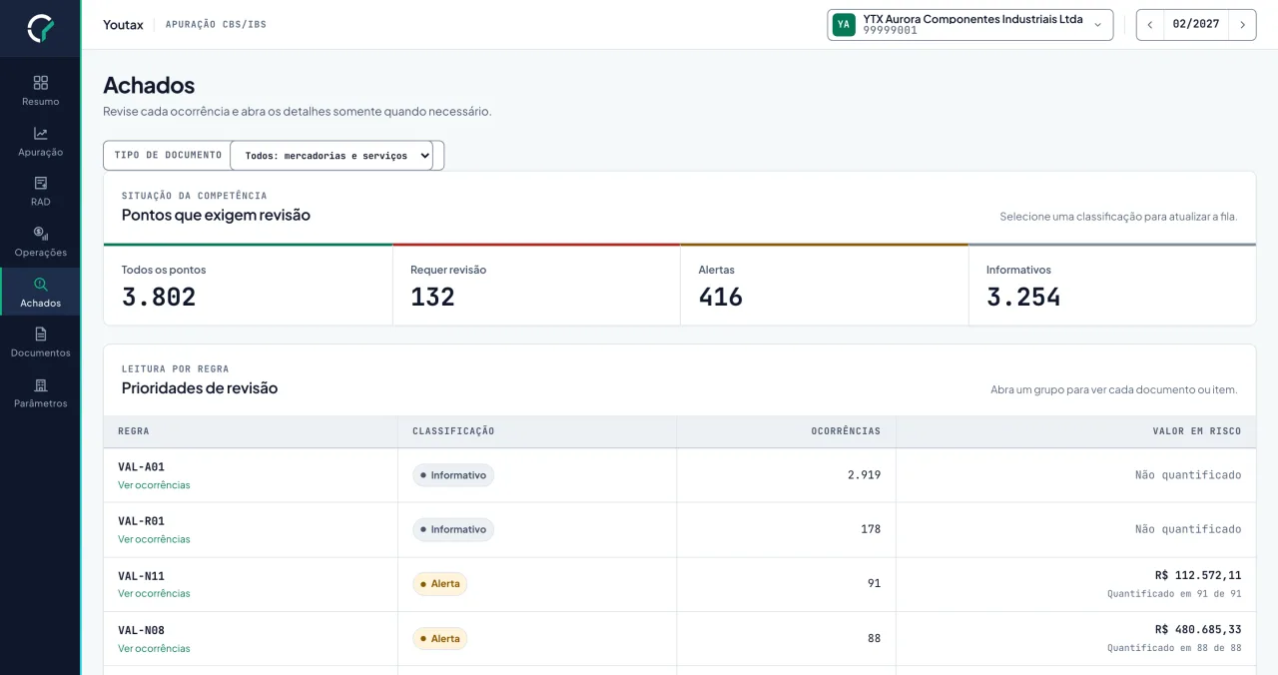Select the Todos os pontos card

[249, 285]
